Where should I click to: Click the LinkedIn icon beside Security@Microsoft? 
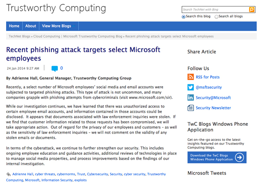191,98
